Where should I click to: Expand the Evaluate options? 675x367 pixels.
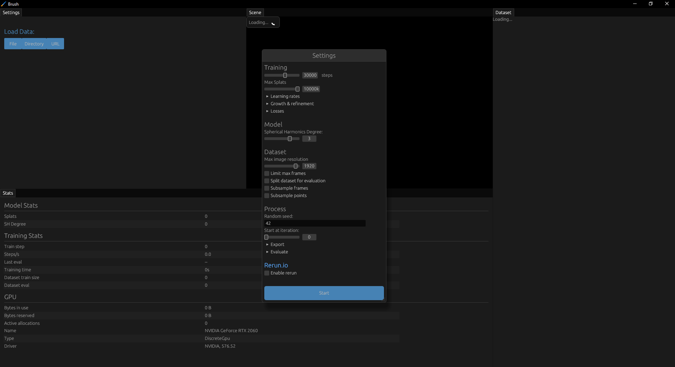click(x=279, y=252)
